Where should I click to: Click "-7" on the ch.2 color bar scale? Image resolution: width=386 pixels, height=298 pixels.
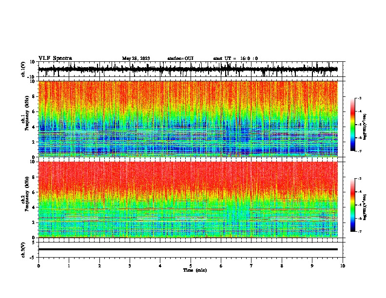pyautogui.click(x=360, y=231)
